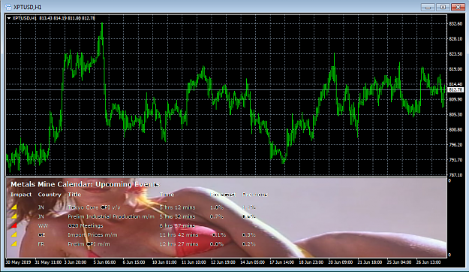Click the 'Title' column header

click(x=74, y=195)
